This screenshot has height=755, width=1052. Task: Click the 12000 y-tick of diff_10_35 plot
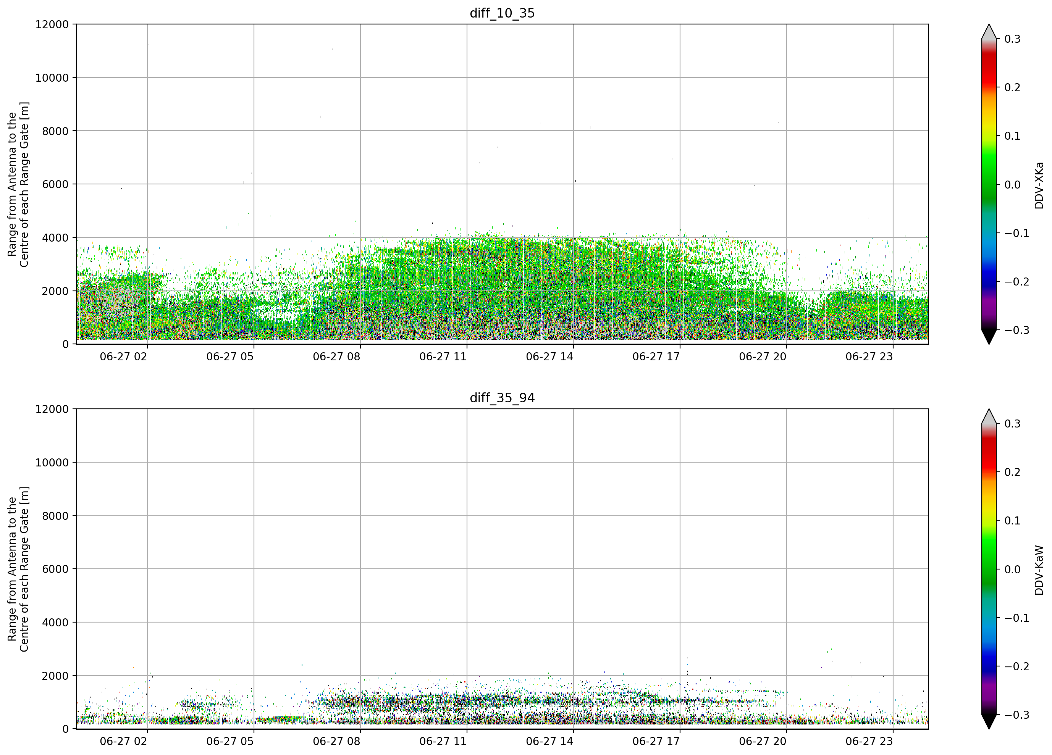point(52,24)
